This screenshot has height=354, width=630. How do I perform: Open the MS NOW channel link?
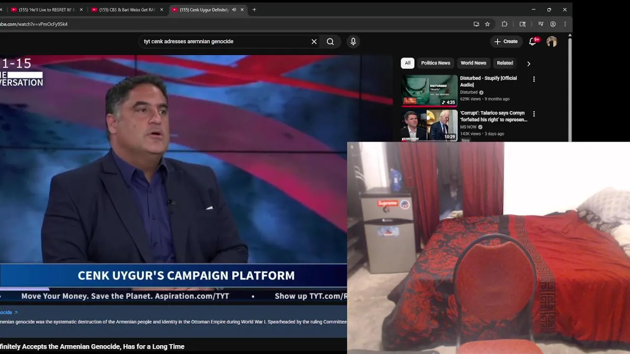click(x=469, y=127)
